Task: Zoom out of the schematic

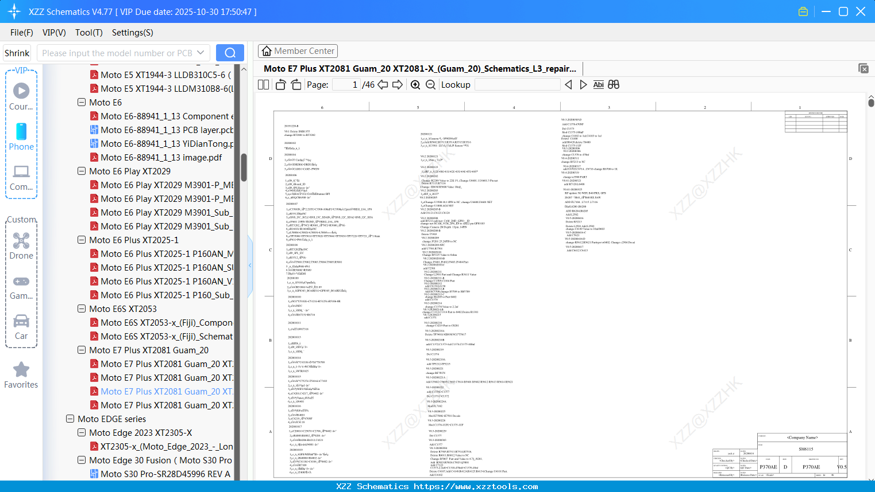Action: pyautogui.click(x=430, y=85)
